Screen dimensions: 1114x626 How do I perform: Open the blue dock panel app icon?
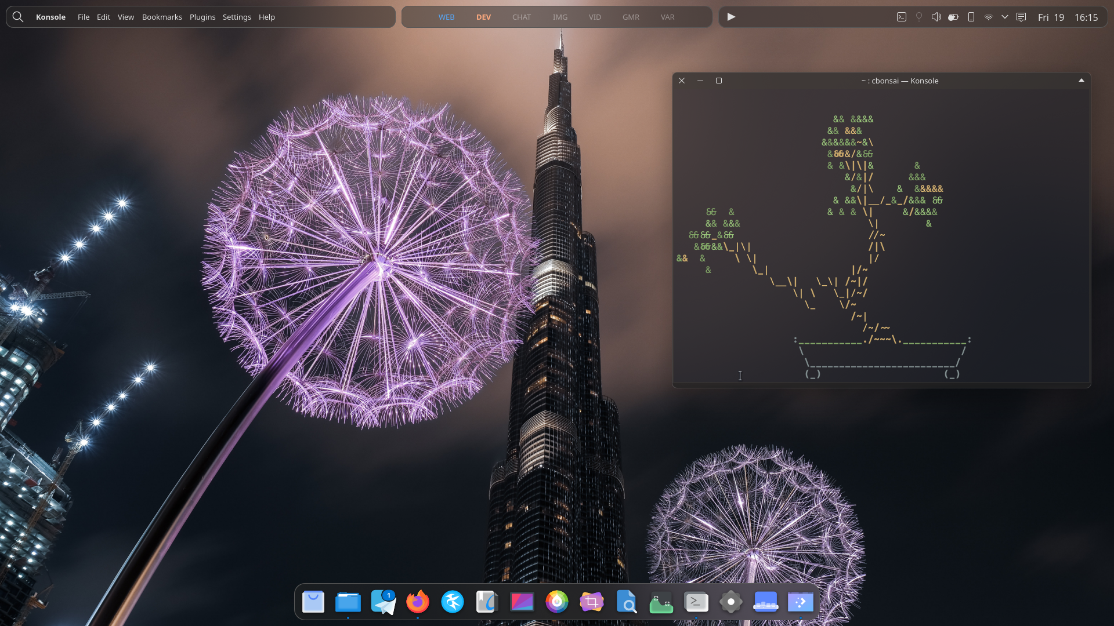tap(766, 602)
